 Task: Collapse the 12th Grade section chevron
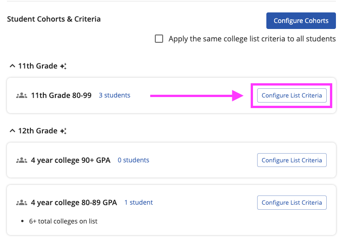pos(12,131)
